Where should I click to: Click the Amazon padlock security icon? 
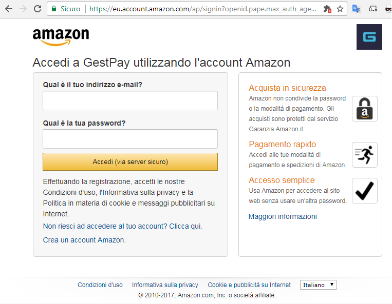coord(365,109)
